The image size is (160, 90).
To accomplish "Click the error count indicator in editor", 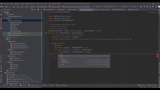I will point(149,12).
